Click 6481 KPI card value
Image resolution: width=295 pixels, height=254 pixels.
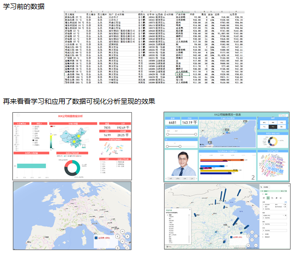pyautogui.click(x=172, y=123)
